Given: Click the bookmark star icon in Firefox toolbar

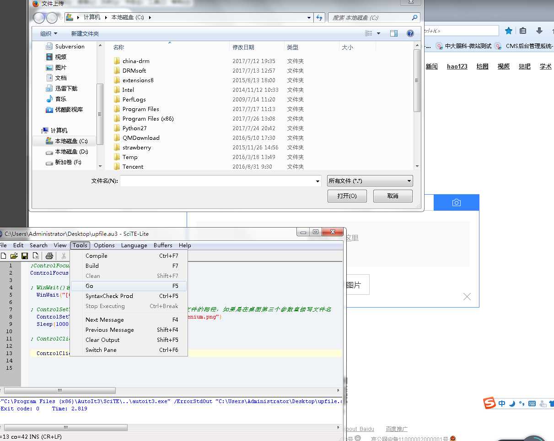Looking at the screenshot, I should click(x=509, y=31).
